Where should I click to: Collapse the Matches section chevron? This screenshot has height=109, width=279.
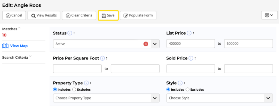[19, 28]
